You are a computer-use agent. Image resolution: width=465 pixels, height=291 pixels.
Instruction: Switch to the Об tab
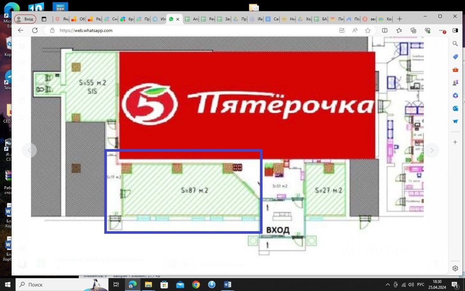77,19
